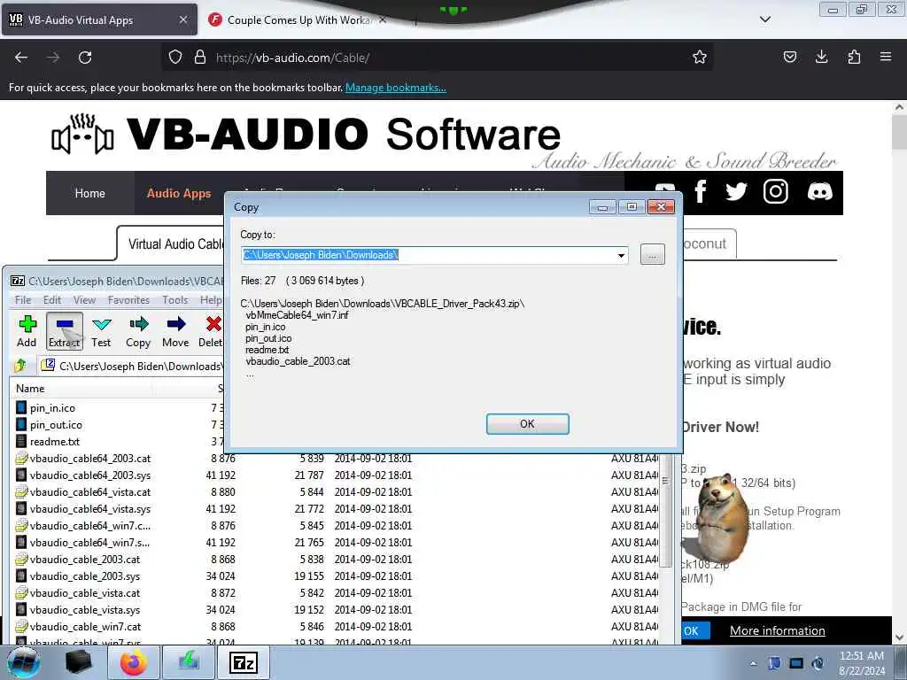
Task: Open the Discord icon on VB-Audio page
Action: [x=819, y=191]
